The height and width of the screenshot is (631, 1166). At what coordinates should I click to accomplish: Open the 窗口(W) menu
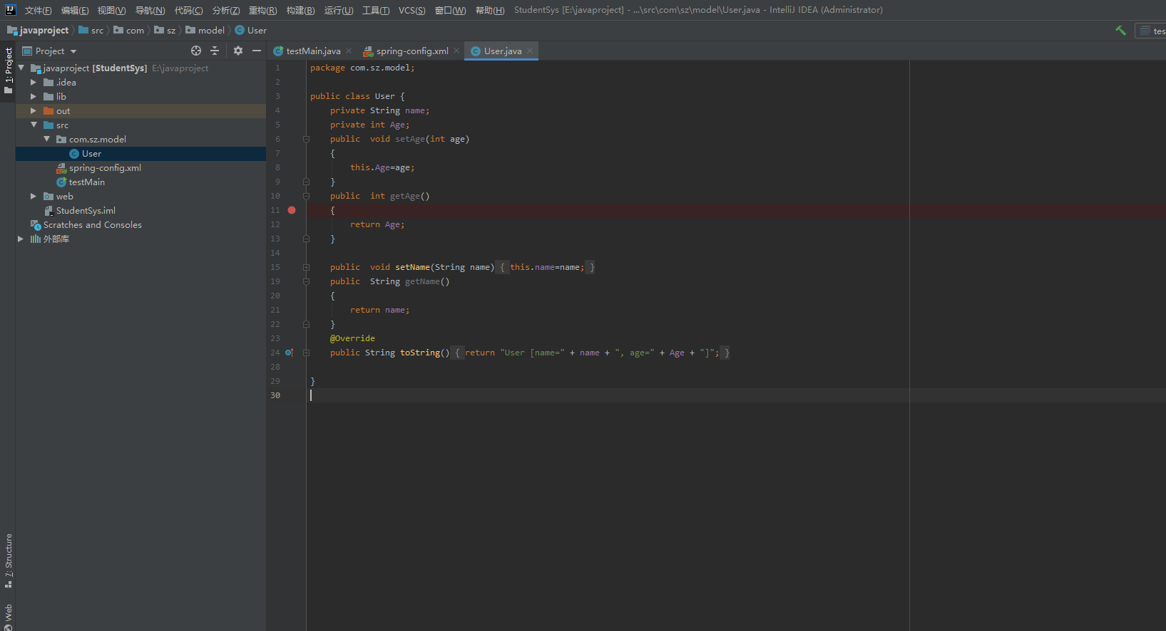450,10
